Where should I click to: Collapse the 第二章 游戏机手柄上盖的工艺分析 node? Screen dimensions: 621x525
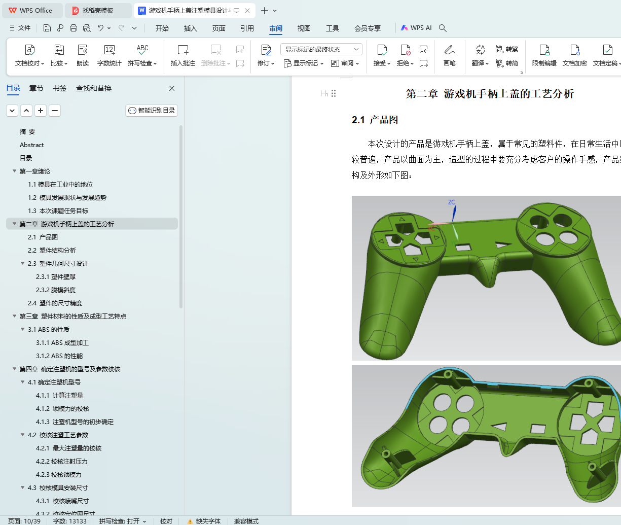[x=15, y=224]
